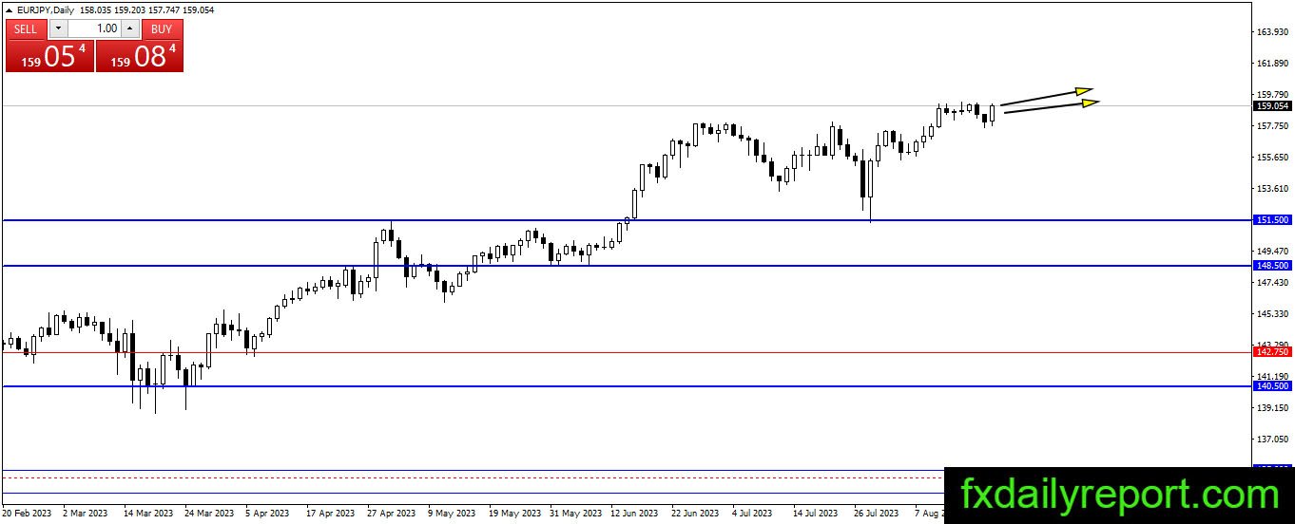The image size is (1295, 524).
Task: Select the blue horizontal line at 140.500
Action: [x=628, y=386]
